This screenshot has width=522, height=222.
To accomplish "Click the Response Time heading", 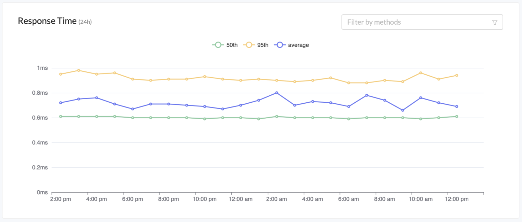I will pos(47,21).
